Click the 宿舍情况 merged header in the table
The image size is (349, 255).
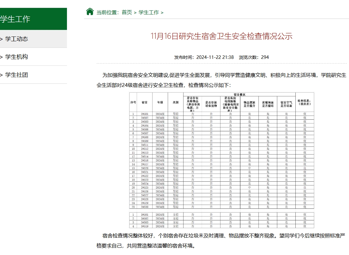coord(239,94)
